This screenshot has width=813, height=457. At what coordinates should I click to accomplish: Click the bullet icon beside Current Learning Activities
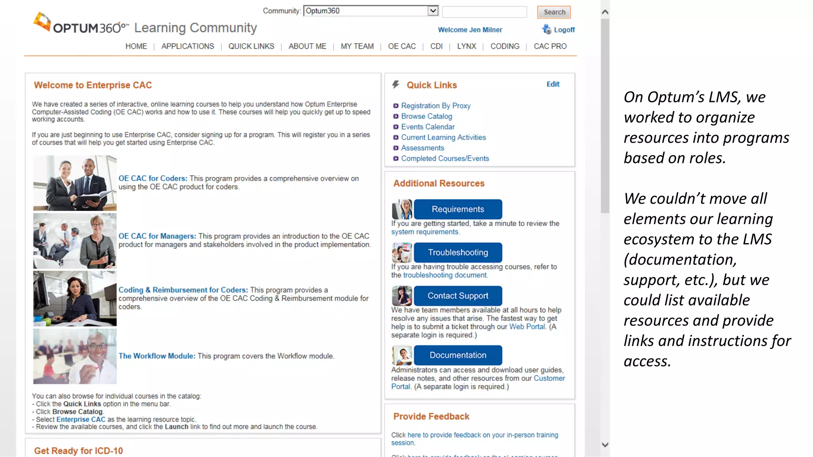pyautogui.click(x=396, y=137)
